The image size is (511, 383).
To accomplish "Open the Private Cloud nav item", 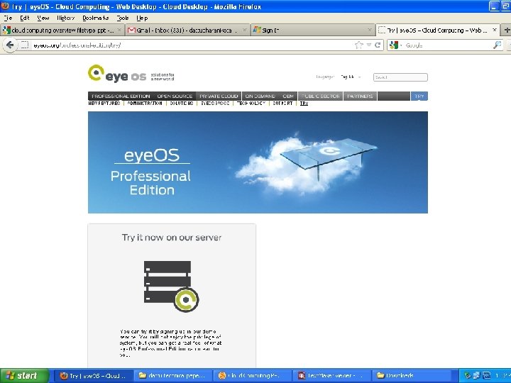I will point(219,96).
